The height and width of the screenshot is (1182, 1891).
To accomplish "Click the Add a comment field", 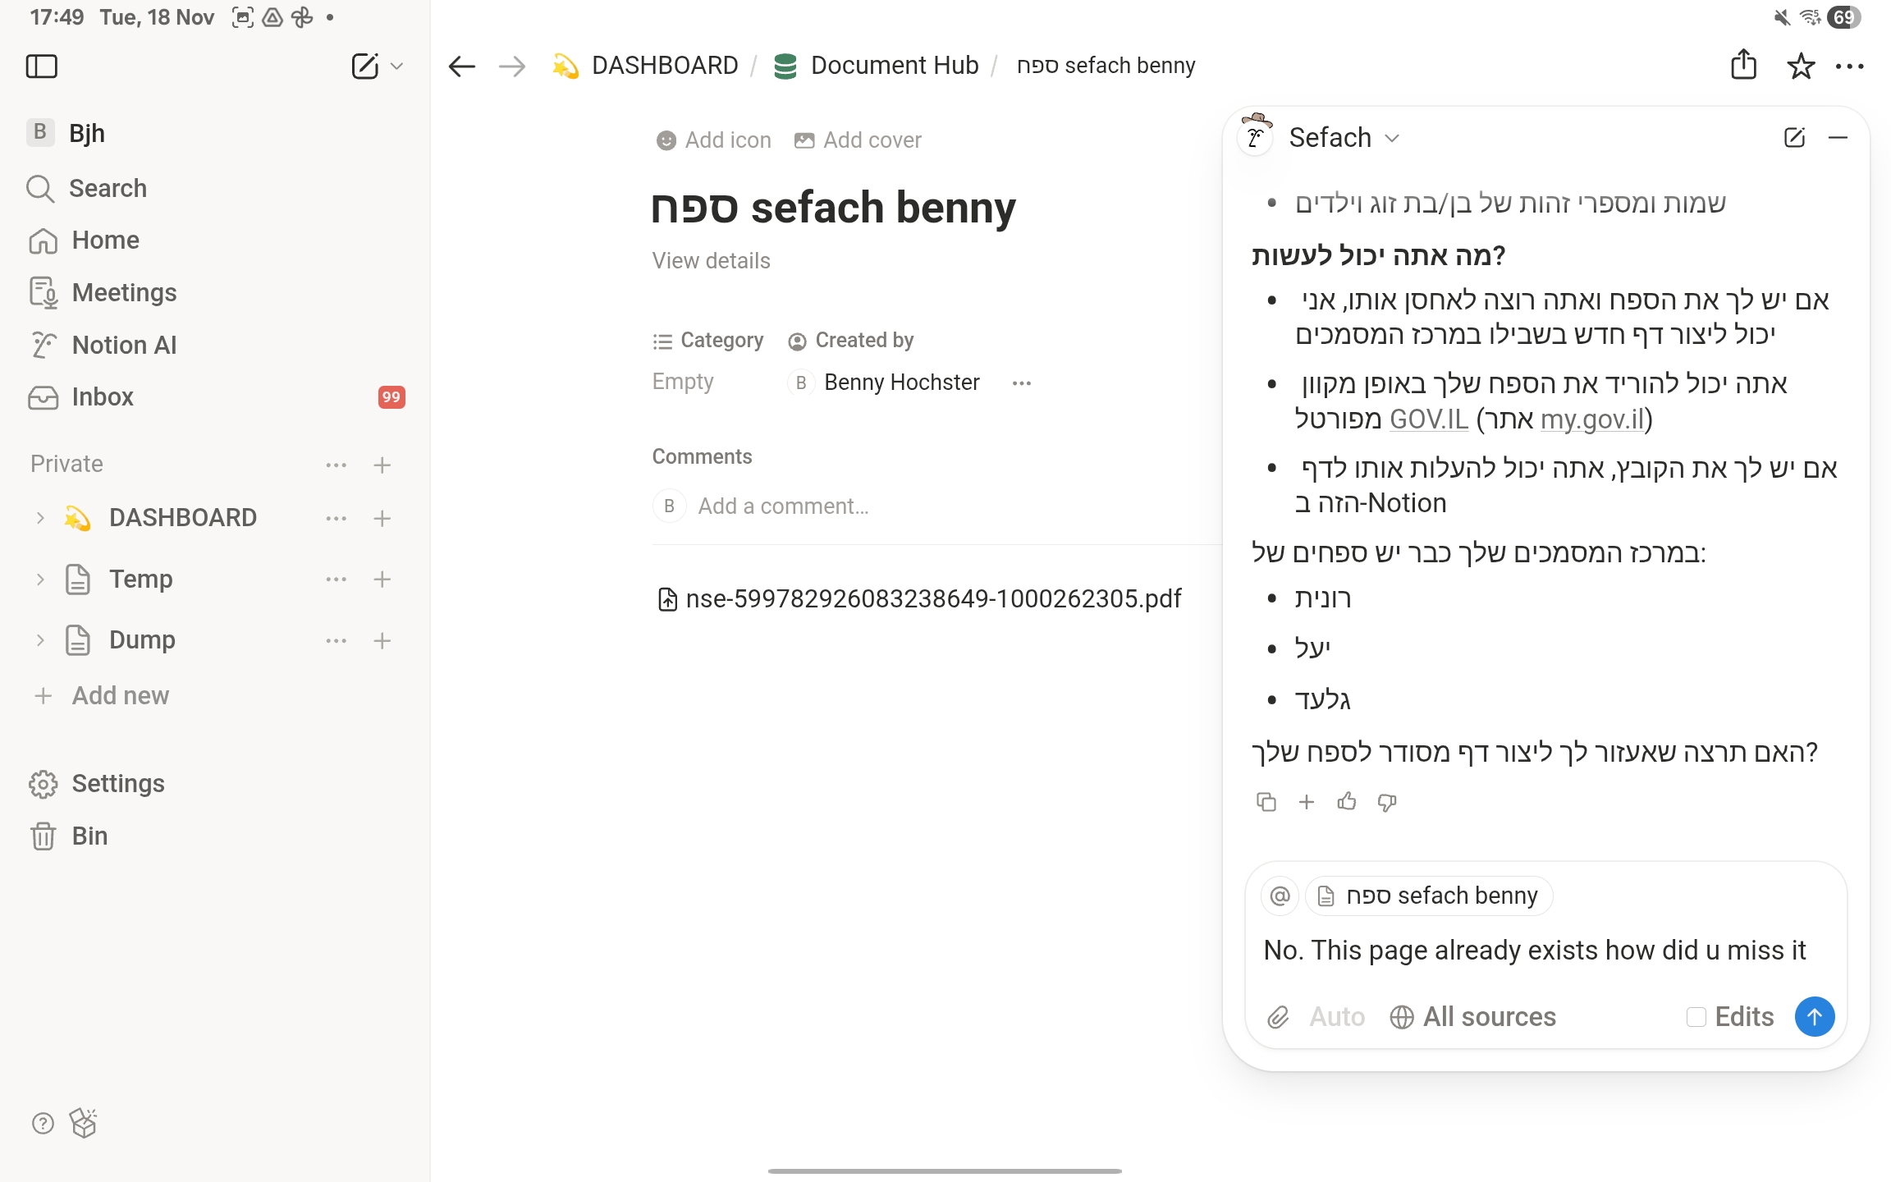I will (x=783, y=506).
